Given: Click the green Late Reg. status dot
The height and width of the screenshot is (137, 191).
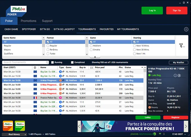Looking at the screenshot, I should tap(150, 75).
